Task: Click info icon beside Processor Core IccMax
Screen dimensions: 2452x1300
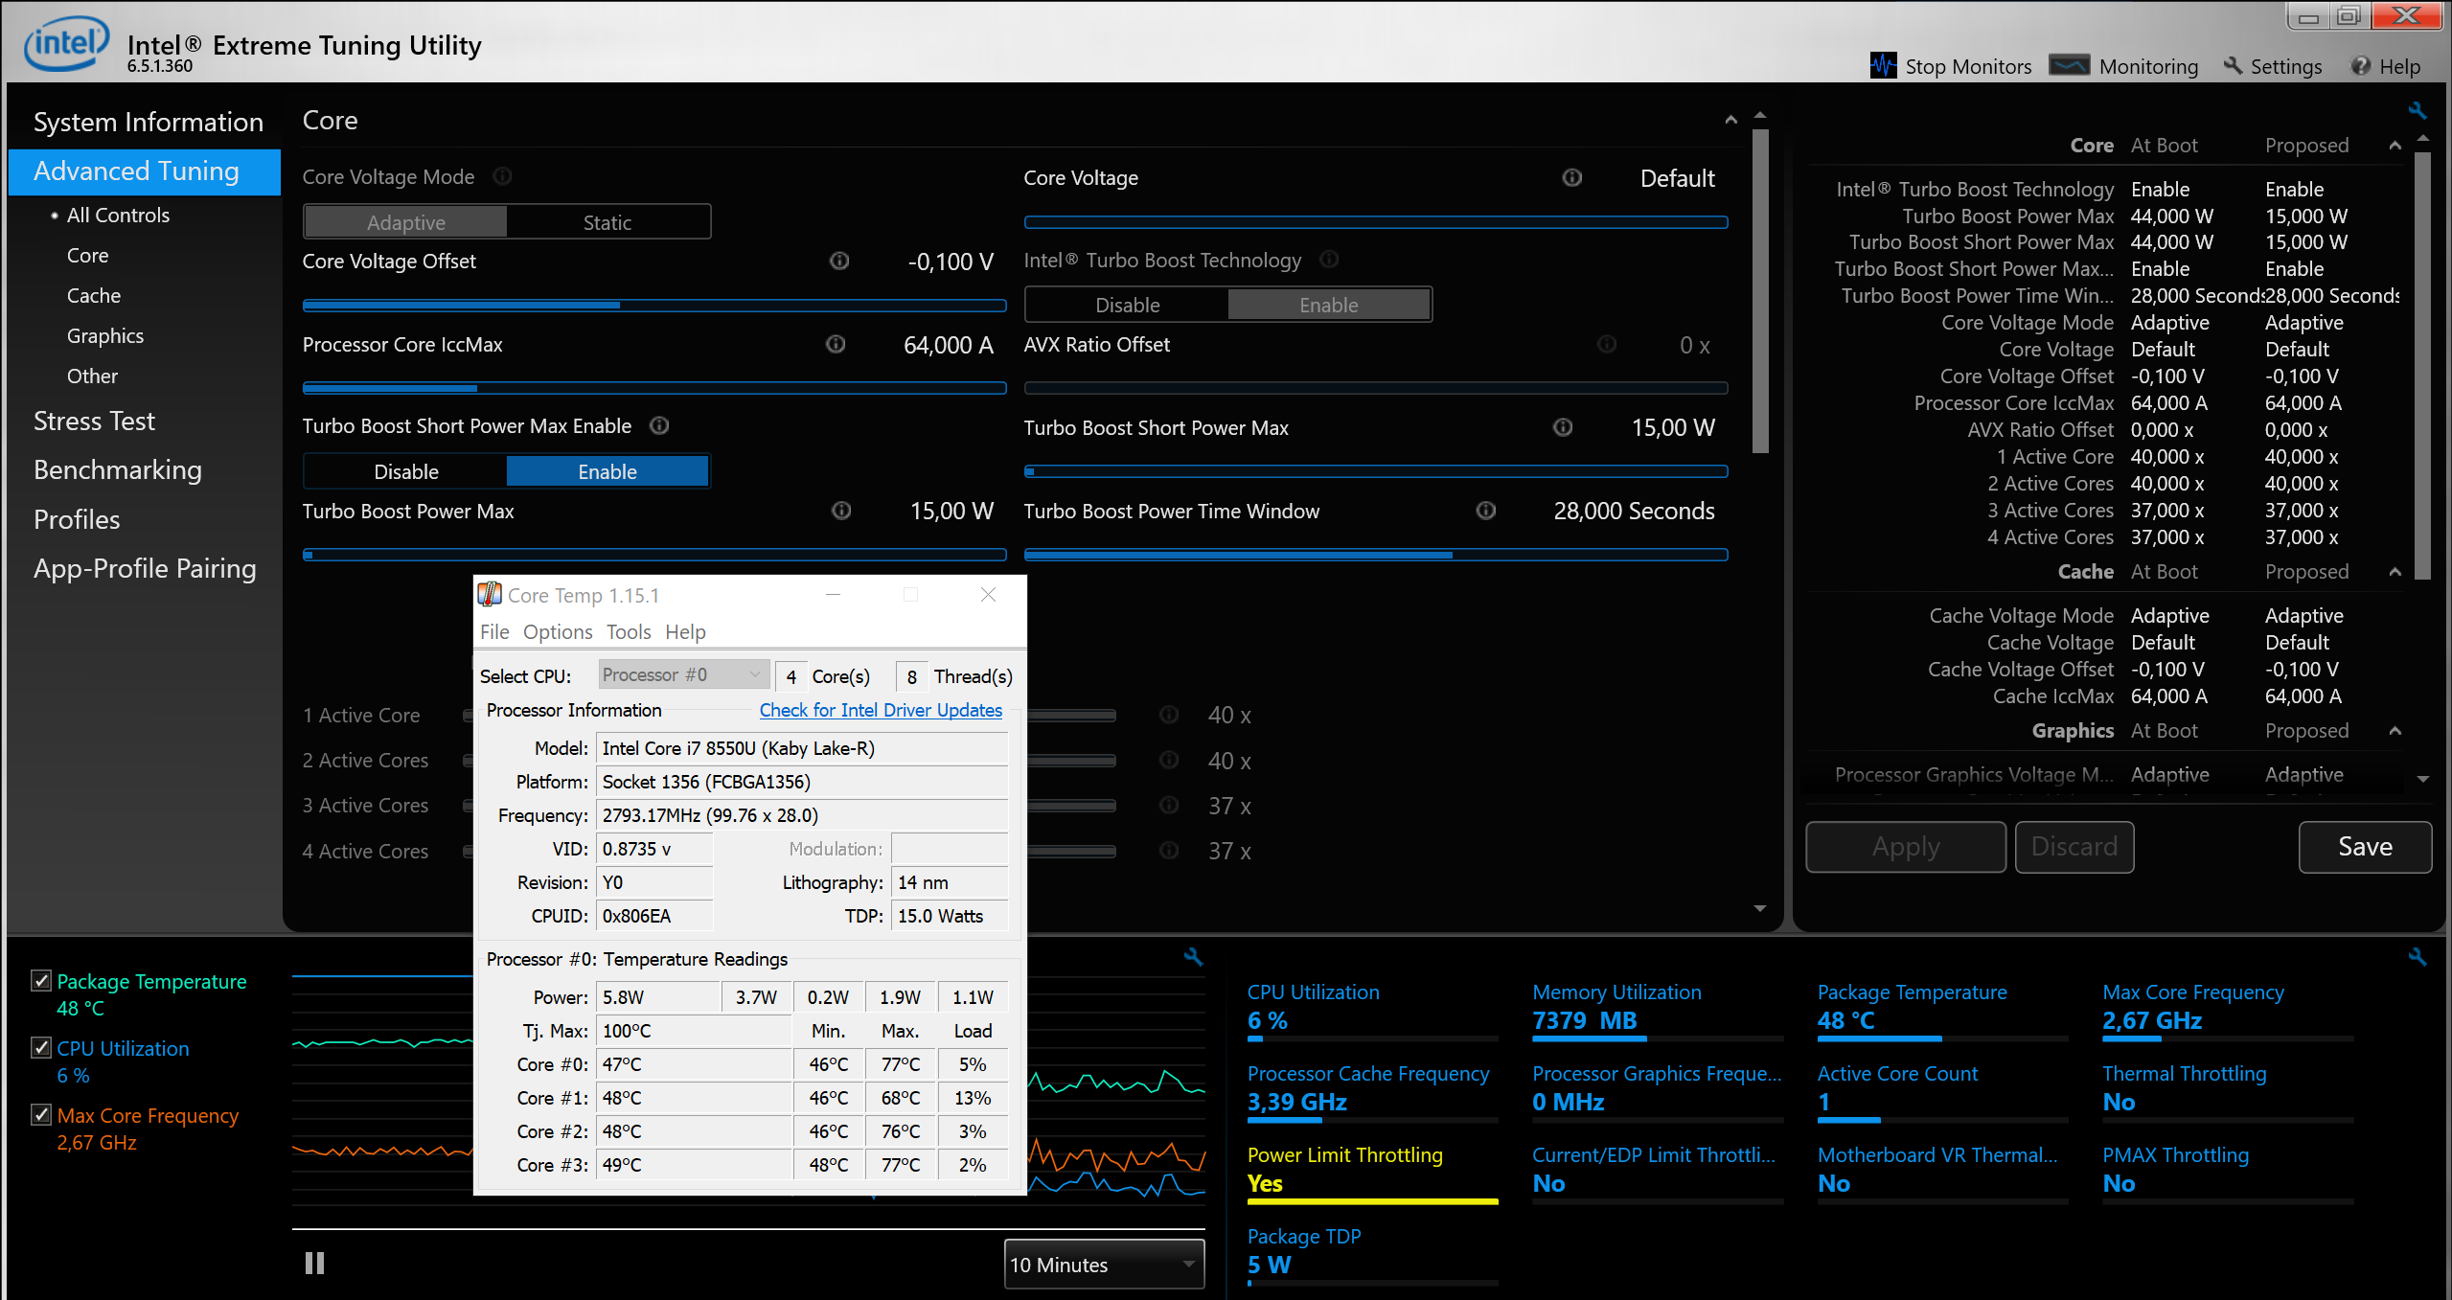Action: (x=836, y=345)
